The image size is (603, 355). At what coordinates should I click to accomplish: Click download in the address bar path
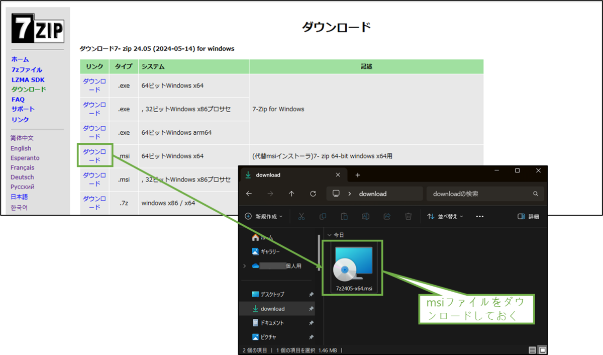(x=373, y=194)
